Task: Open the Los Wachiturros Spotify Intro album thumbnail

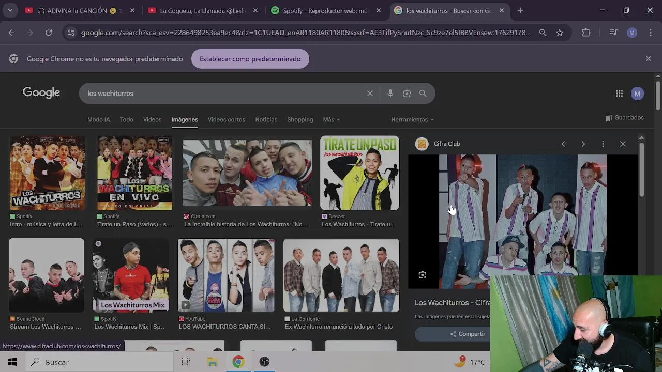Action: click(x=48, y=173)
